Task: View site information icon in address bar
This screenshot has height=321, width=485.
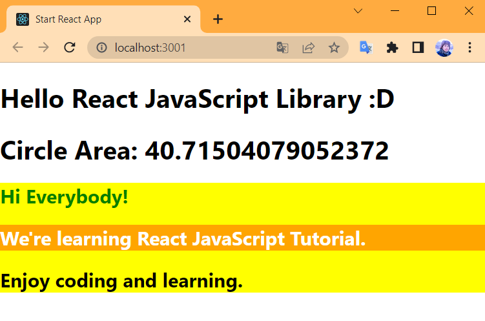Action: [x=101, y=48]
